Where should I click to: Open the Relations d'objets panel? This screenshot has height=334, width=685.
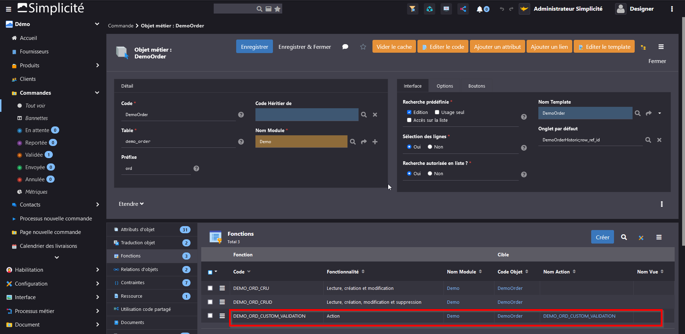[152, 269]
